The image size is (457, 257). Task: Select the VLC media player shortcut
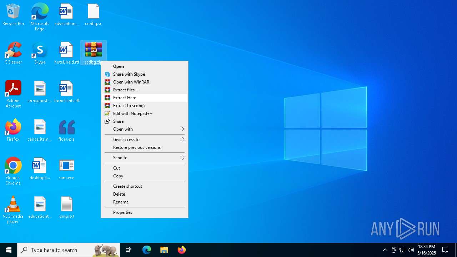tap(13, 210)
